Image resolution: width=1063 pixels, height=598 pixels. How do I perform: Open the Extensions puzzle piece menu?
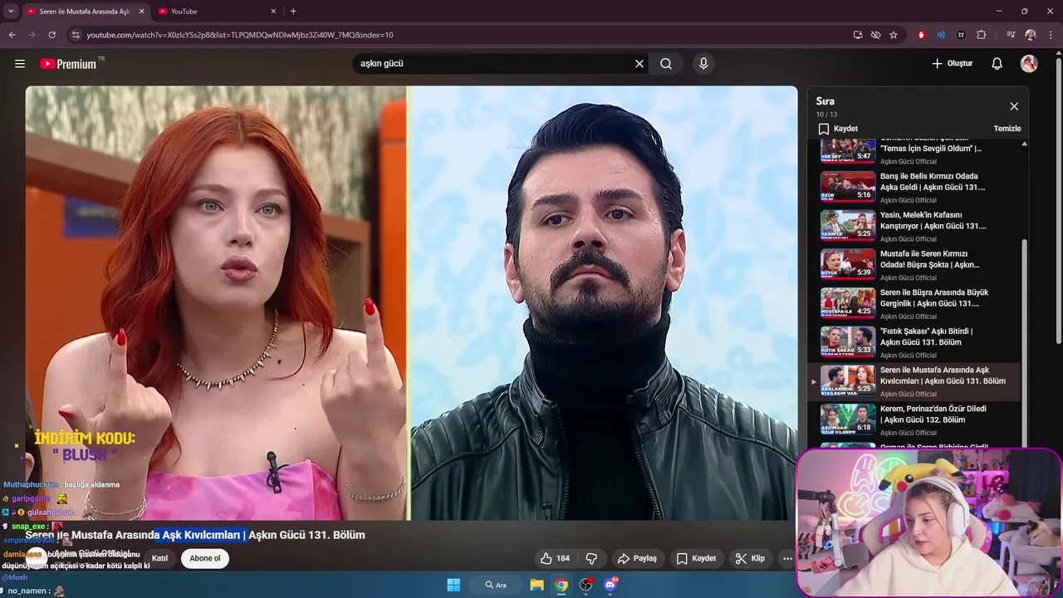[x=981, y=35]
